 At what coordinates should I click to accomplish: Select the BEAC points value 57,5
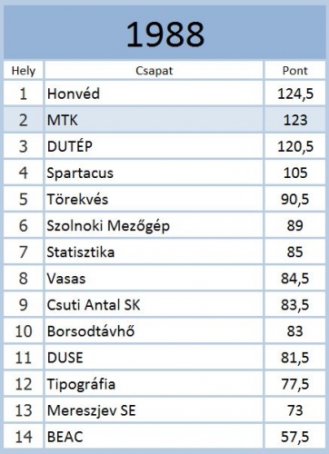295,437
